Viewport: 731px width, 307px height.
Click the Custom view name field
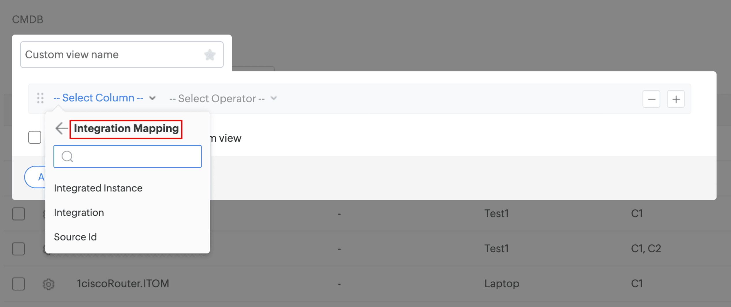[x=113, y=55]
